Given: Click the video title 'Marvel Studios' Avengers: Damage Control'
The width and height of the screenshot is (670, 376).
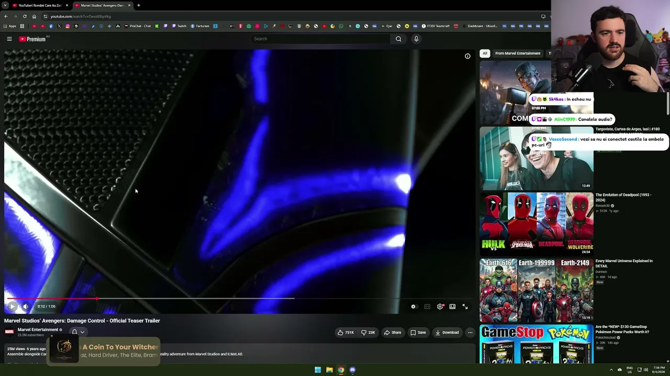Looking at the screenshot, I should [82, 321].
